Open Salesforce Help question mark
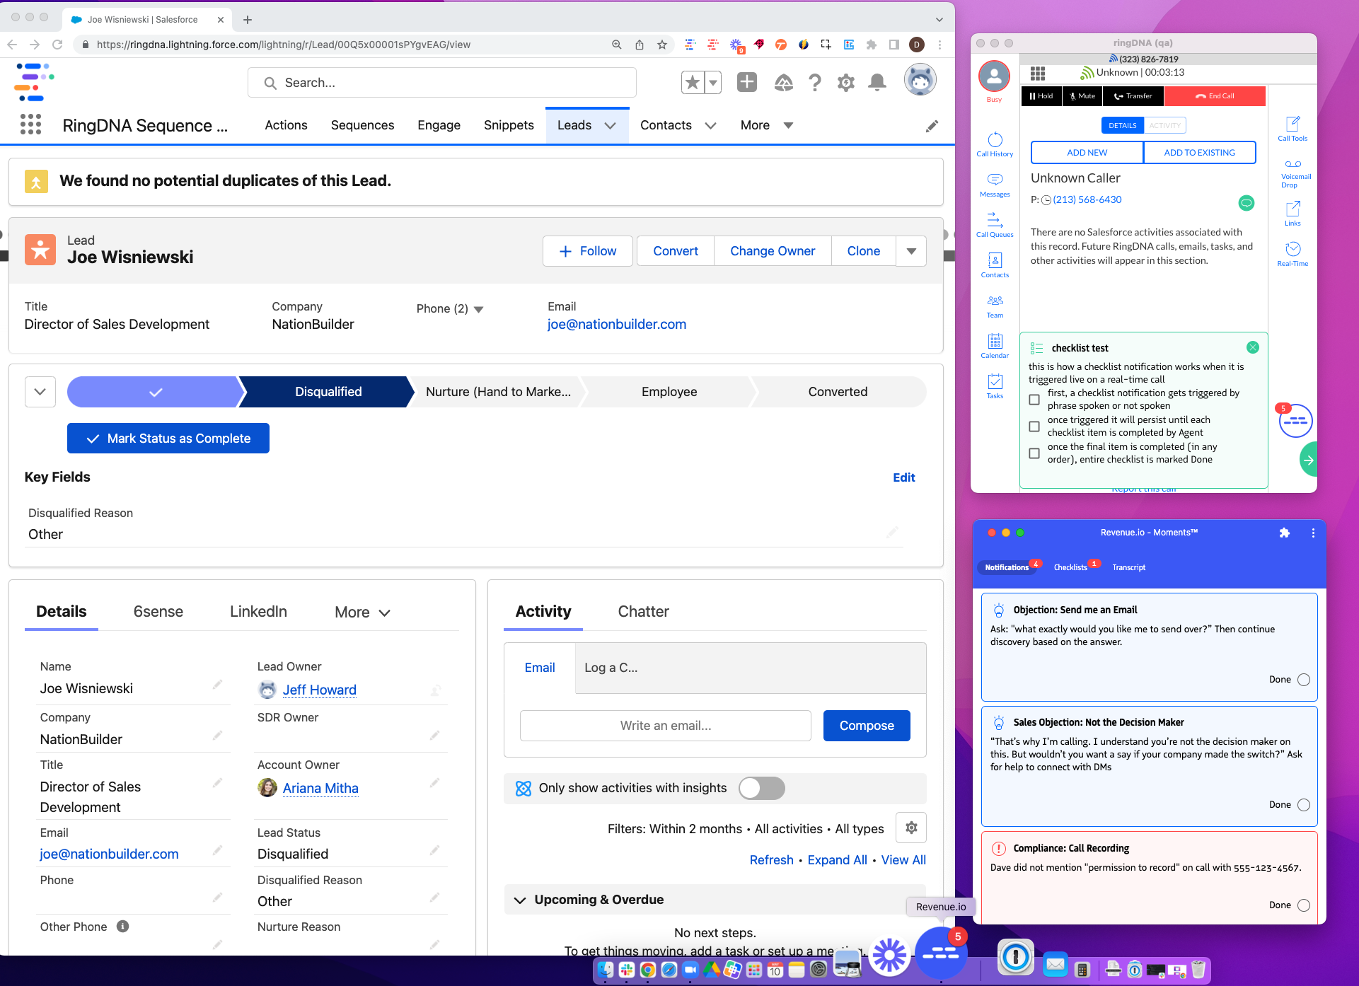Viewport: 1359px width, 986px height. tap(815, 83)
